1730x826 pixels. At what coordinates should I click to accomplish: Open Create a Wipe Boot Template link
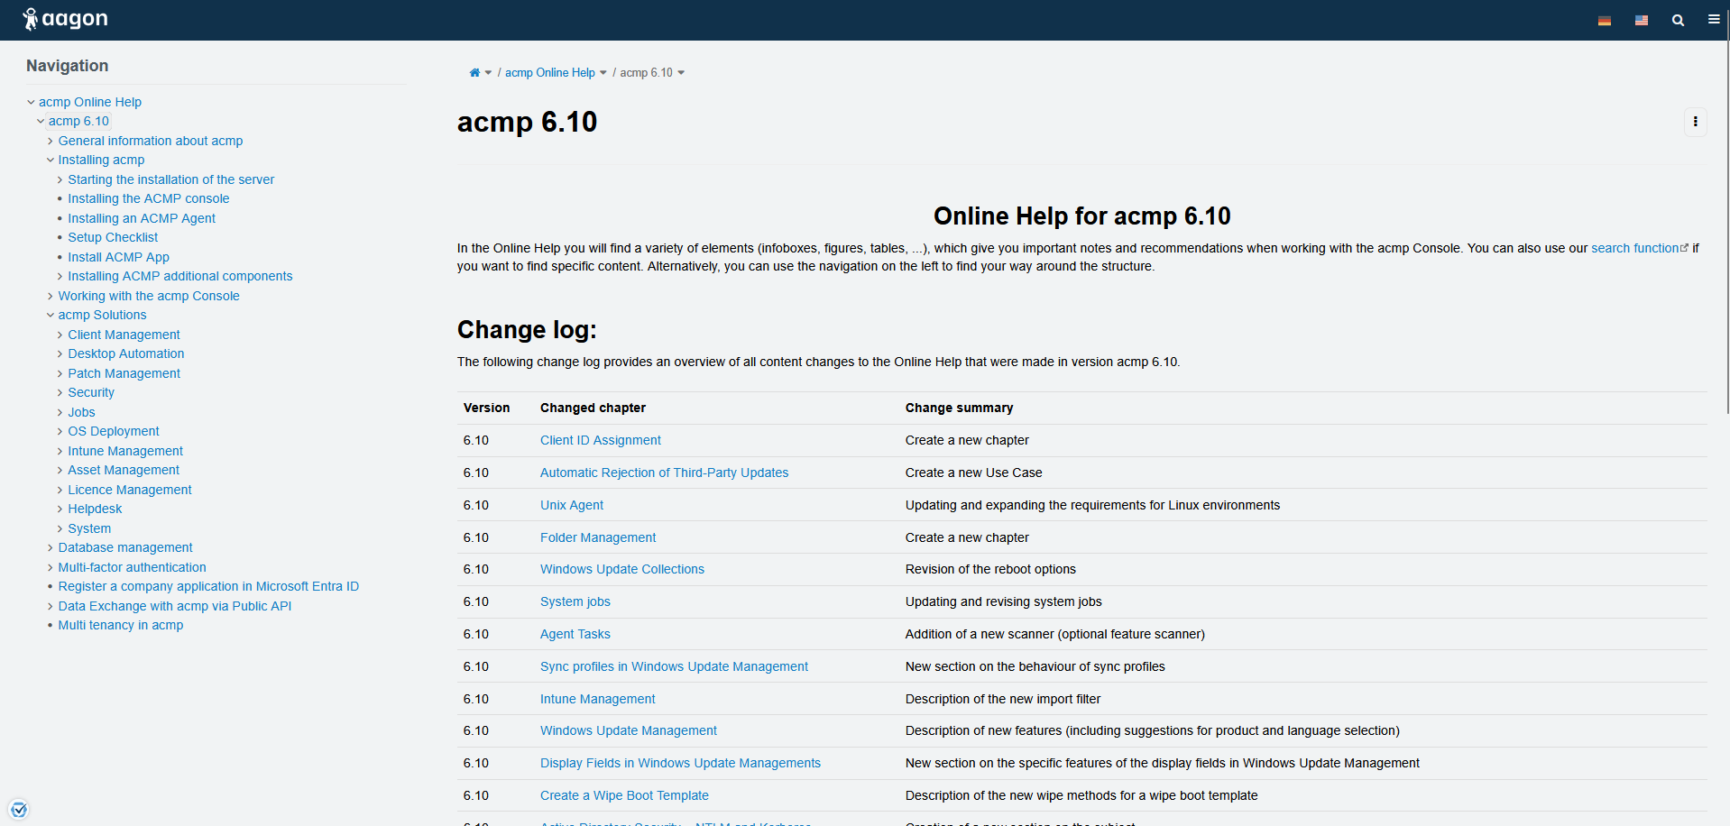pyautogui.click(x=624, y=795)
